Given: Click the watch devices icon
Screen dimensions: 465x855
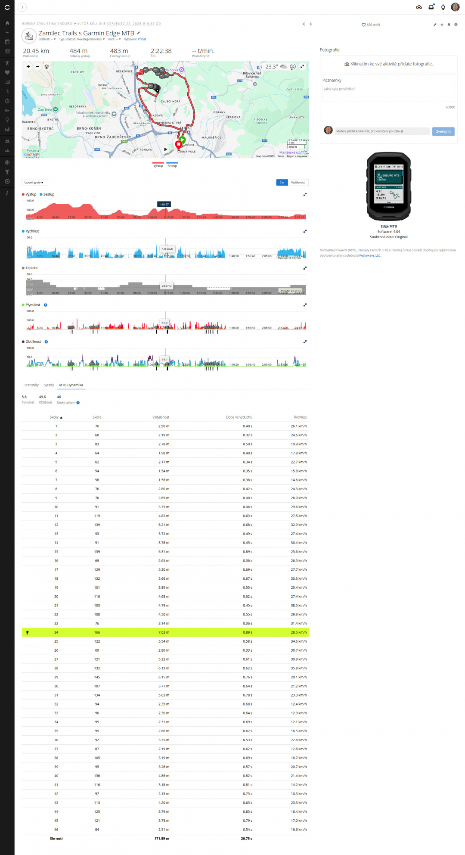Looking at the screenshot, I should point(443,7).
